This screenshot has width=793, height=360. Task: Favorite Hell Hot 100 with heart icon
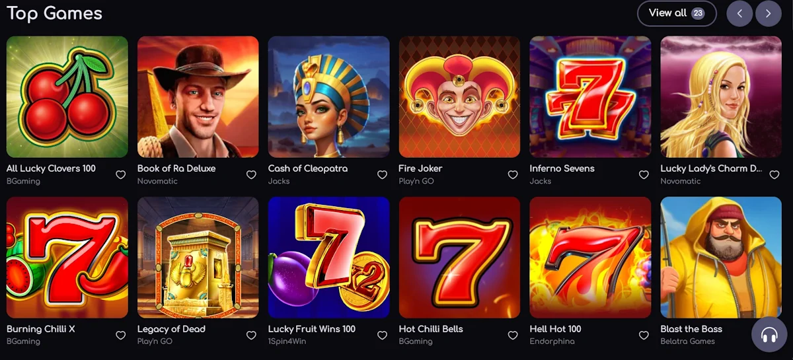pyautogui.click(x=644, y=336)
